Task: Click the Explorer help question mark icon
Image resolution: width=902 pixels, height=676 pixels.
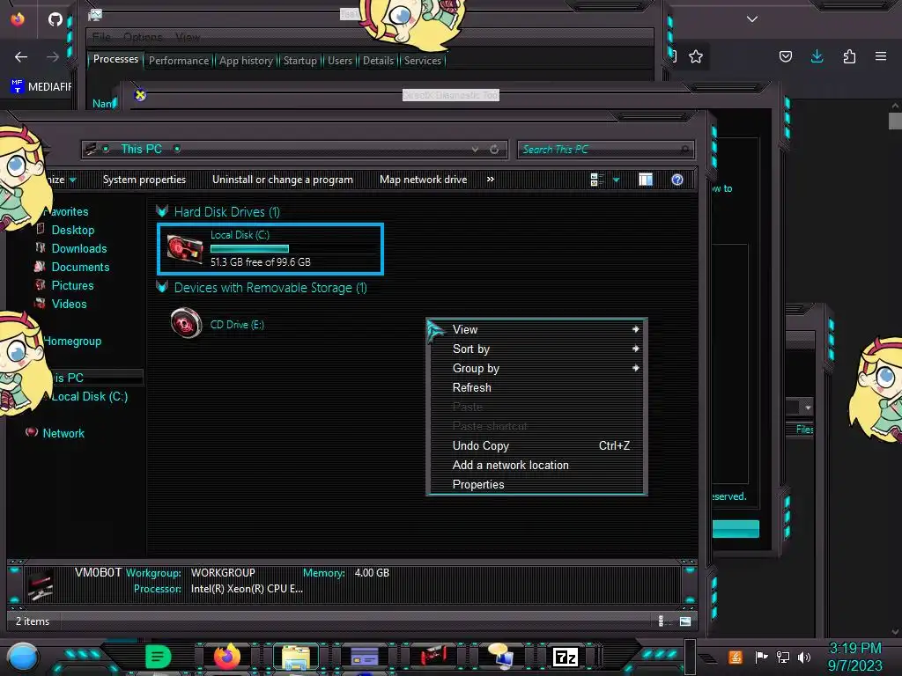Action: [x=677, y=180]
